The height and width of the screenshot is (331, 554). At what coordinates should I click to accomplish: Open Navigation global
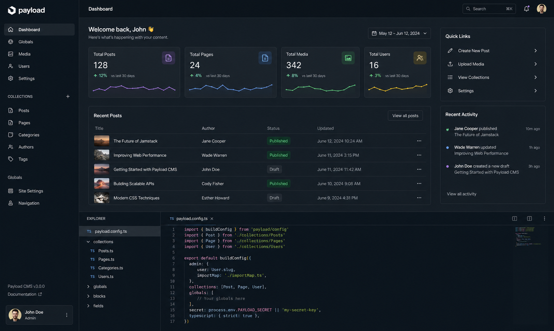pyautogui.click(x=39, y=203)
